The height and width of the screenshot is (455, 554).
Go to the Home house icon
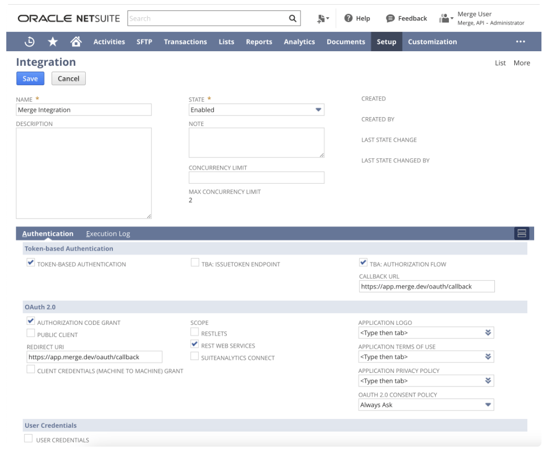tap(76, 41)
